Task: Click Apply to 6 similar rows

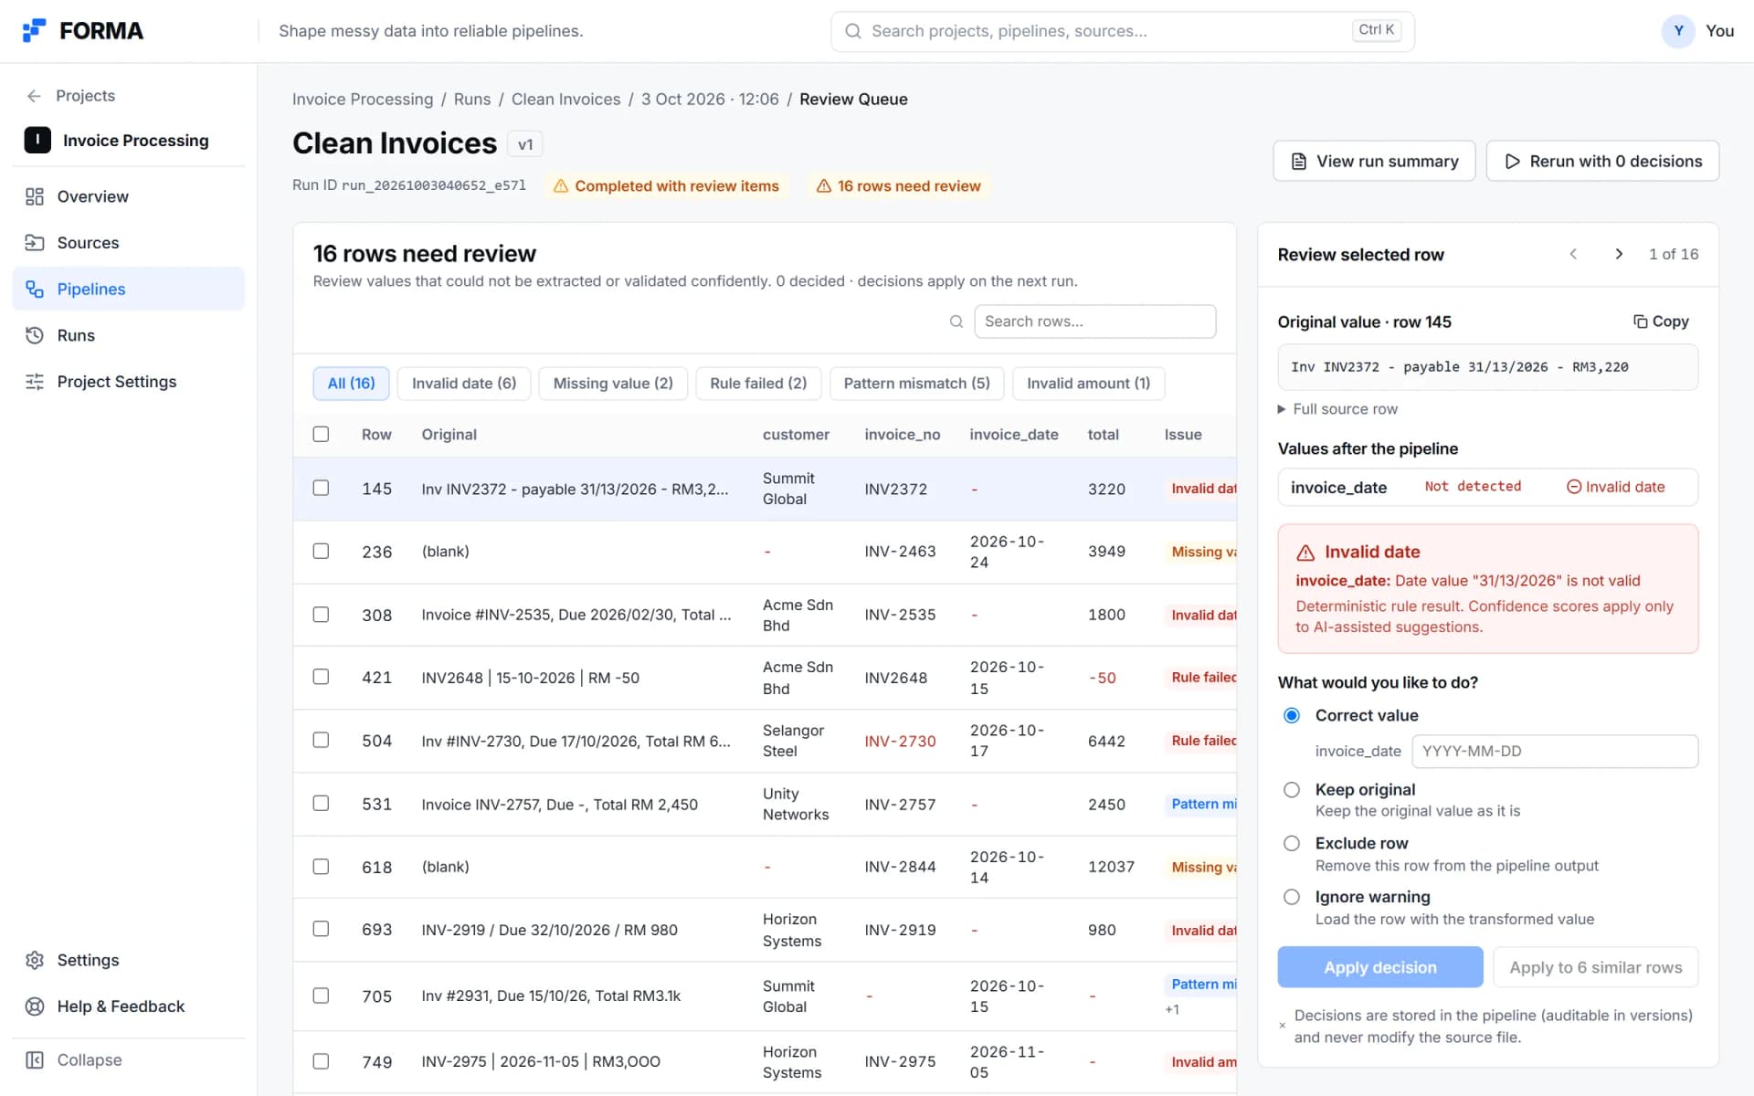Action: click(x=1595, y=967)
